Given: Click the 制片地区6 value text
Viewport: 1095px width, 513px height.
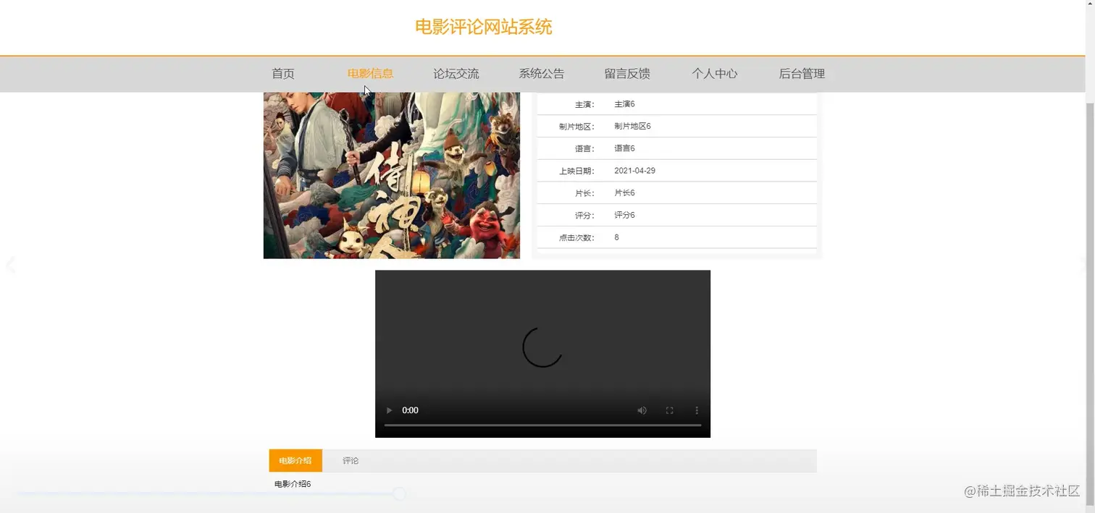Looking at the screenshot, I should tap(632, 127).
